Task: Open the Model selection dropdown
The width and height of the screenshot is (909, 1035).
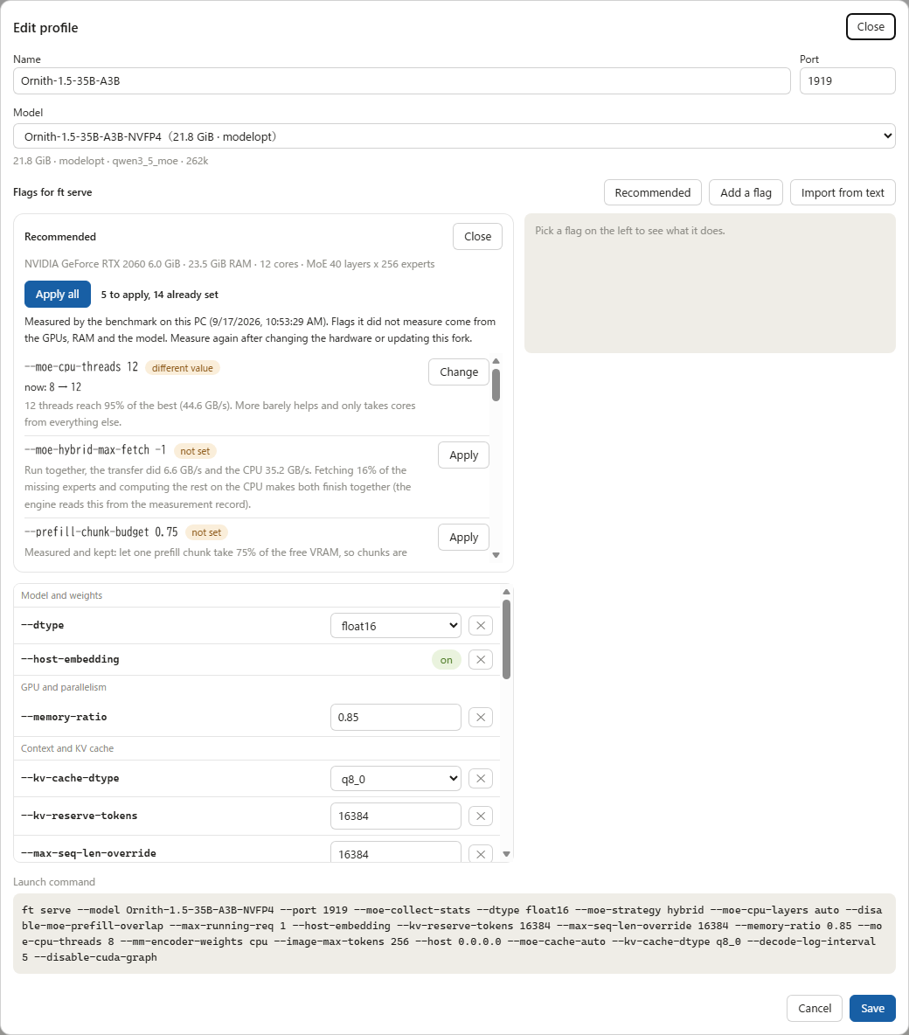Action: tap(454, 136)
